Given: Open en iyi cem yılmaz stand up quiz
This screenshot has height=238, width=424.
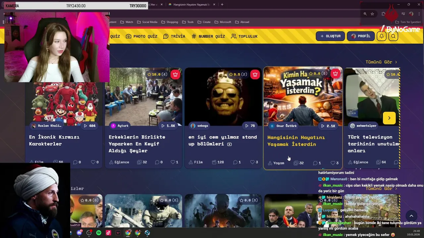Looking at the screenshot, I should tap(223, 140).
